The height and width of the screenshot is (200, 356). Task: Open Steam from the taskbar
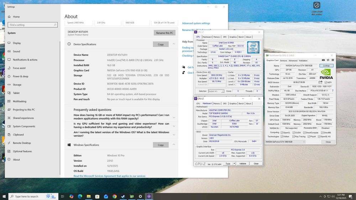[x=123, y=196]
